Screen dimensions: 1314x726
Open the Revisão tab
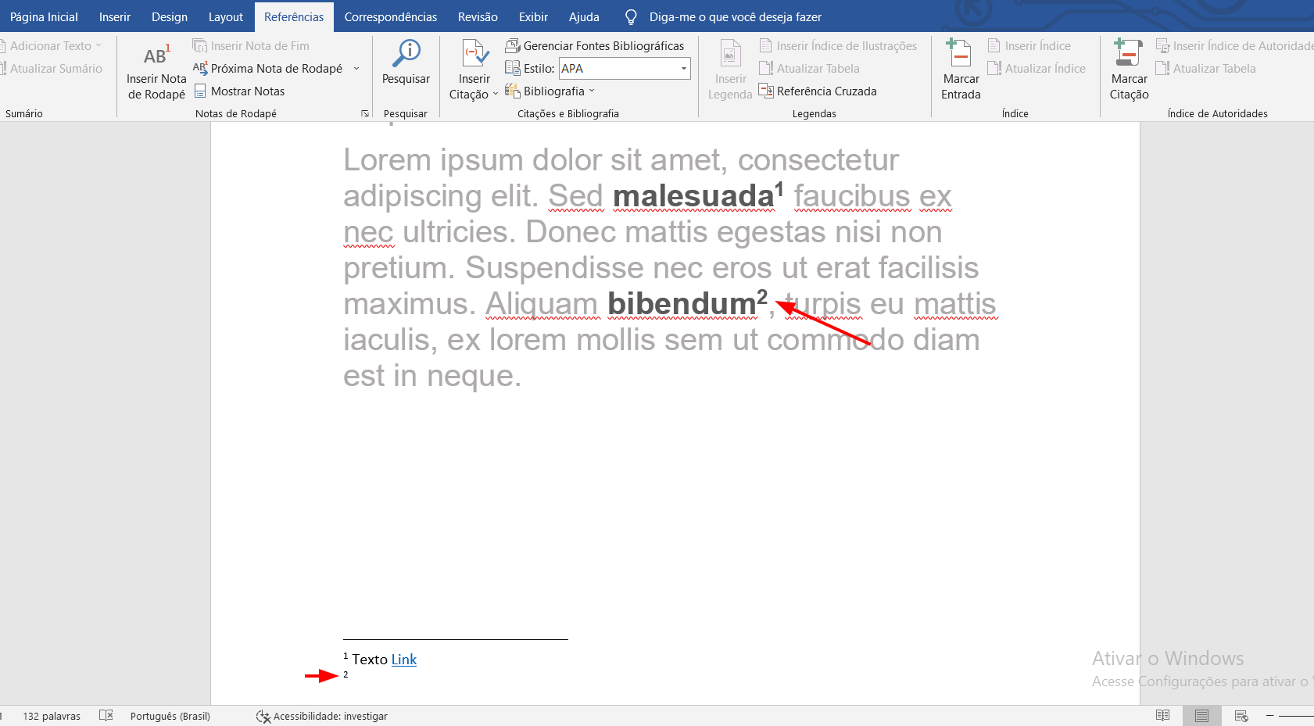click(478, 16)
